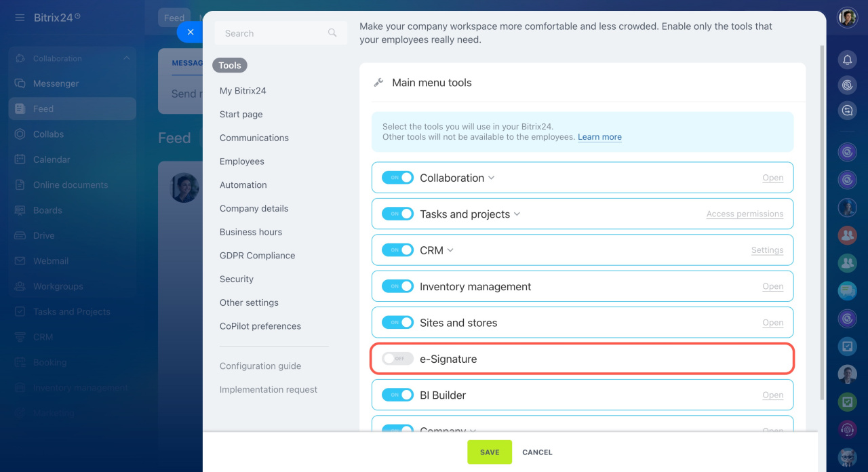Screen dimensions: 868x472
Task: Click the Messenger icon in left sidebar
Action: point(20,83)
